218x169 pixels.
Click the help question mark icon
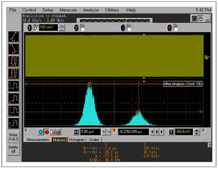(209, 145)
